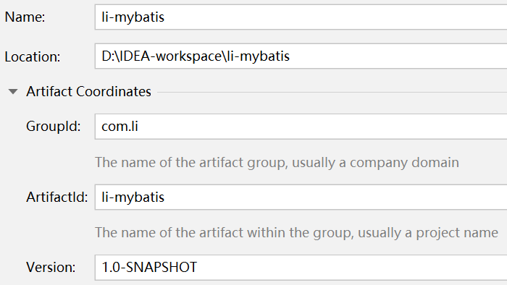Place cursor in the 'com.li' text

pos(120,127)
